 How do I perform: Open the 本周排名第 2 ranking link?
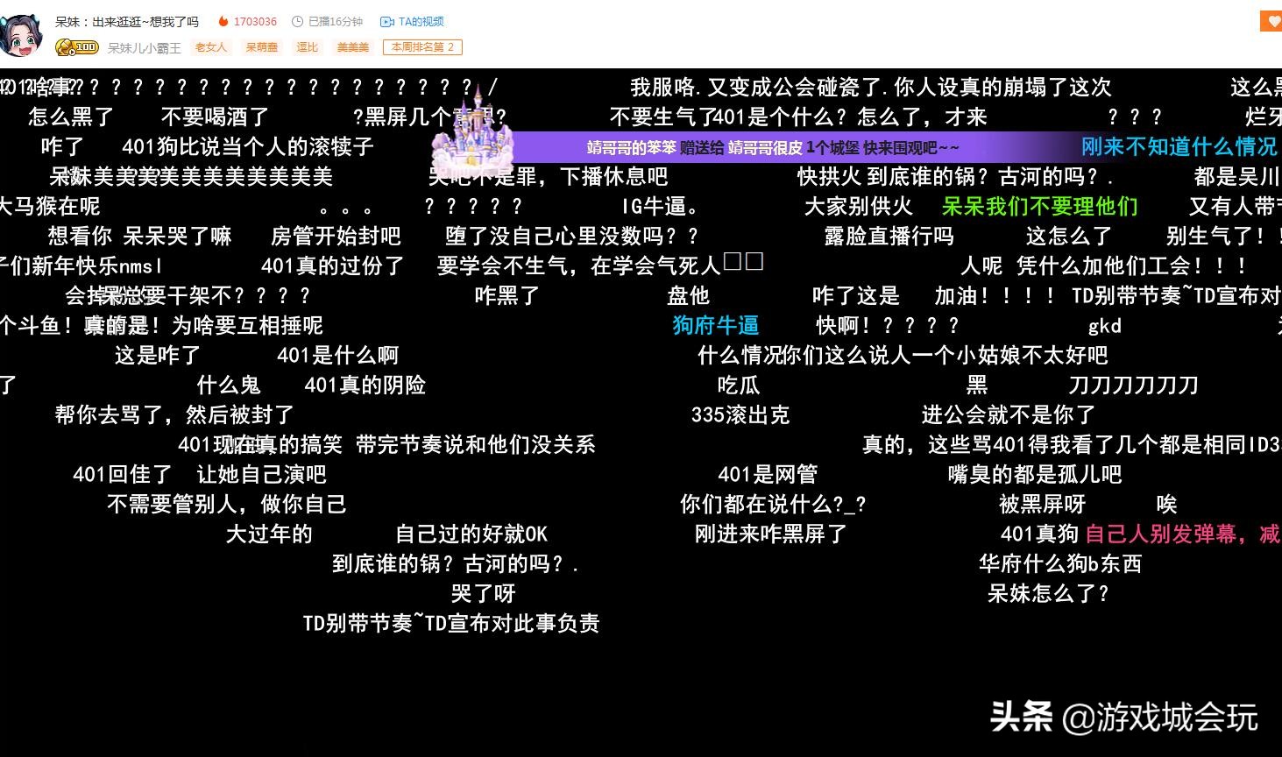coord(421,47)
